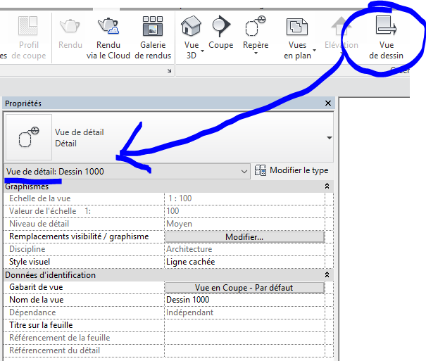Click the Valeur de l'échelle value 100
This screenshot has height=361, width=426.
point(245,211)
